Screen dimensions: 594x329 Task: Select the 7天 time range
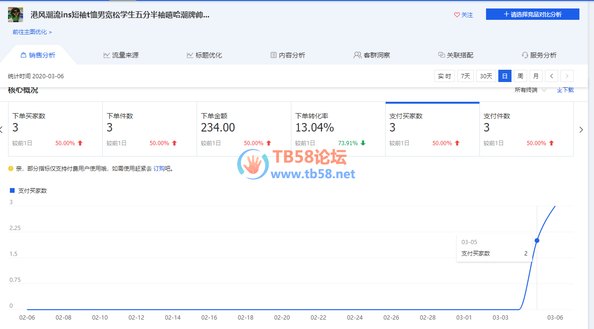[x=465, y=76]
